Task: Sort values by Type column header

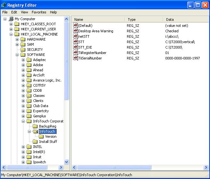Action: 144,19
